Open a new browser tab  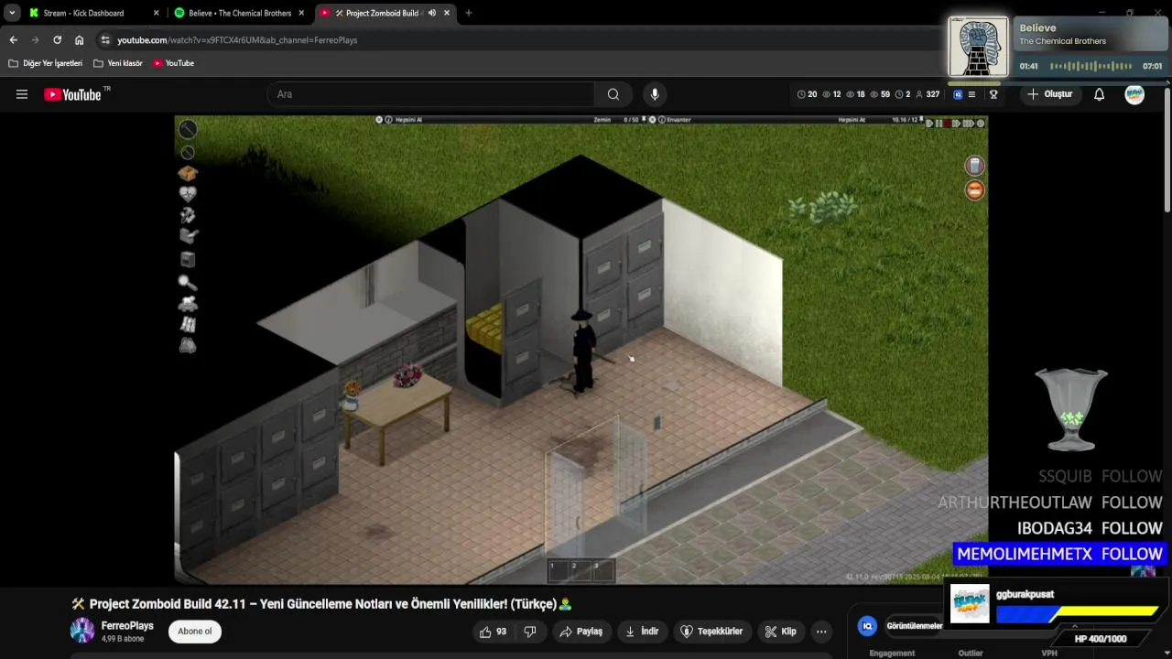tap(468, 13)
